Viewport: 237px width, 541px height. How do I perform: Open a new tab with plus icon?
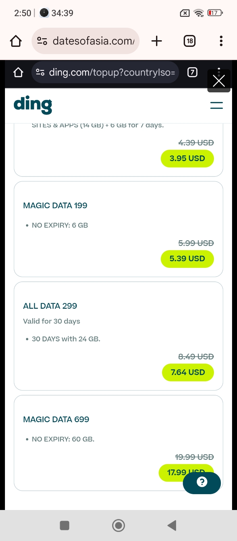pyautogui.click(x=157, y=41)
